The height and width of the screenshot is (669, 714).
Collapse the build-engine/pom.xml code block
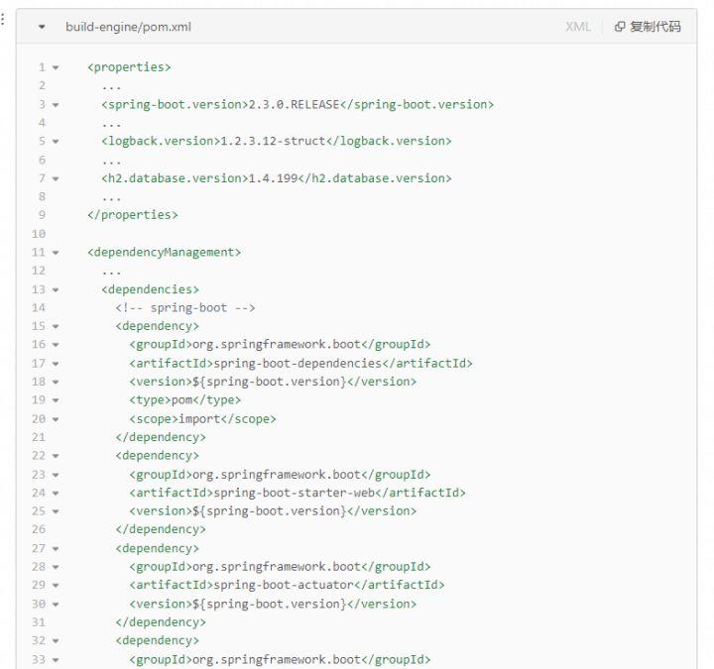[x=42, y=27]
